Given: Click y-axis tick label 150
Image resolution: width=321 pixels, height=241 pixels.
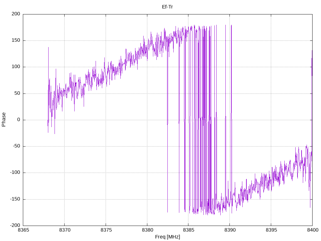Looking at the screenshot, I should coord(16,40).
